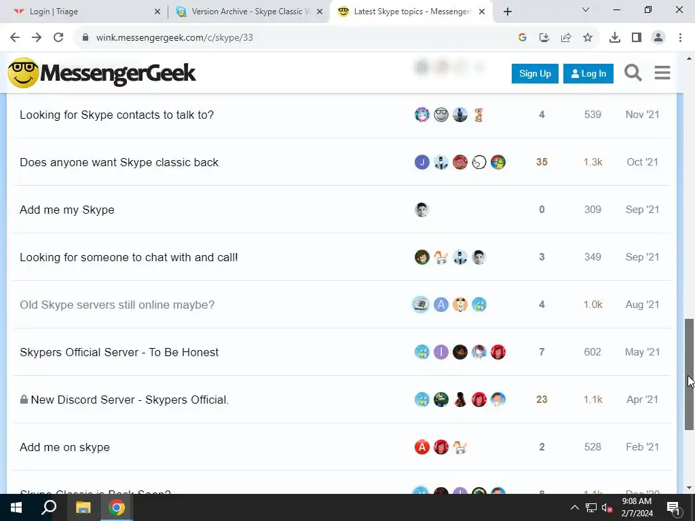
Task: Click the Log In button
Action: (588, 73)
